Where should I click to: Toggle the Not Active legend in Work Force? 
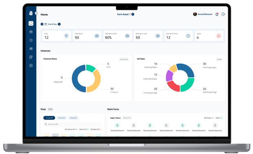[x=209, y=118]
